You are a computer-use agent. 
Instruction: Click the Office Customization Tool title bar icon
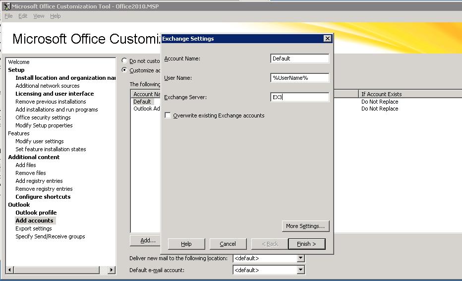point(7,6)
